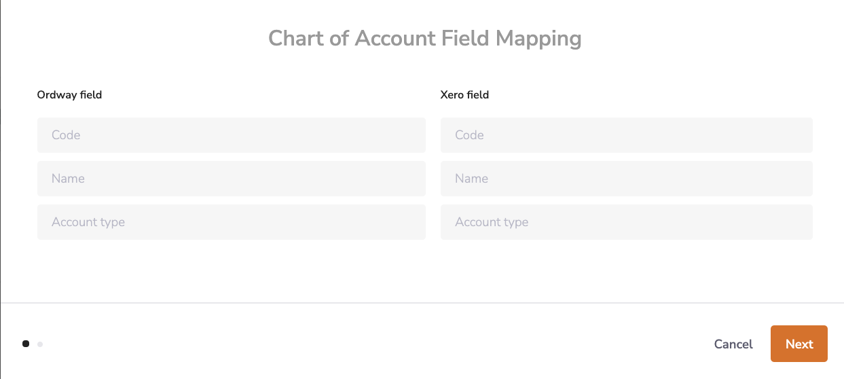
Task: Click the 'Xero field' column label
Action: [465, 95]
